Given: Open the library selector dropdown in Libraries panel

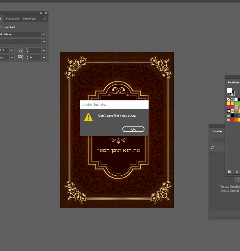Looking at the screenshot, I should (x=218, y=140).
